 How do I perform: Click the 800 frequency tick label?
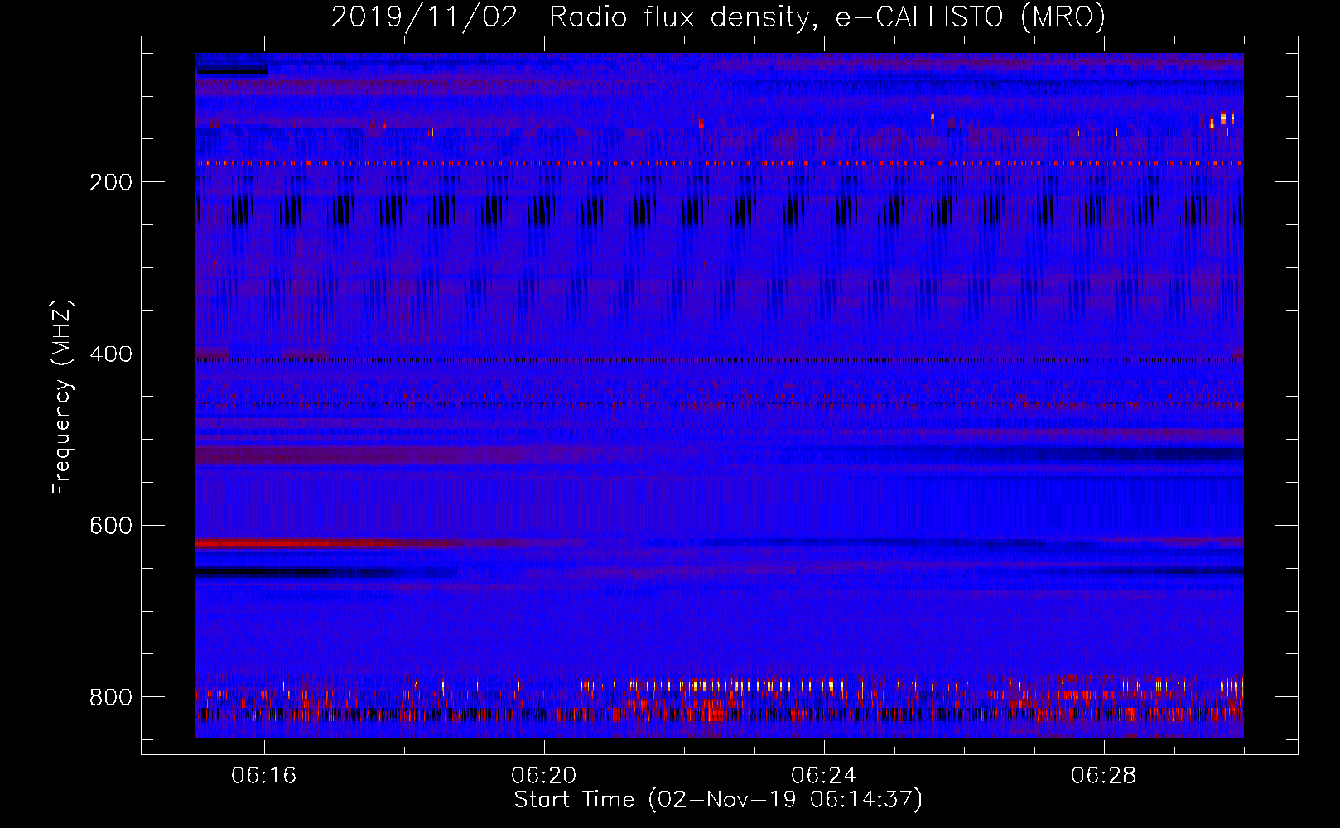pos(111,697)
